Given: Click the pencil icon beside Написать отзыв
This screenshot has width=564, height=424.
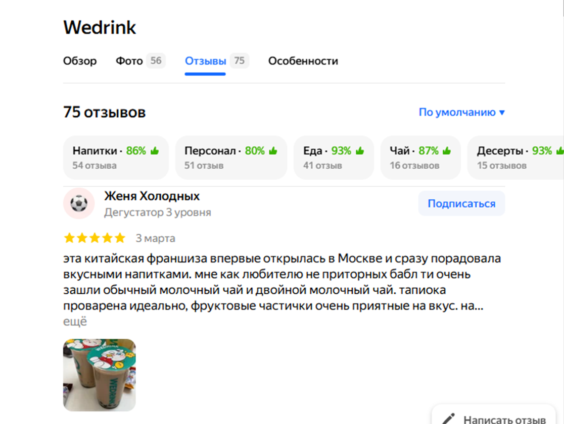Looking at the screenshot, I should (x=448, y=419).
